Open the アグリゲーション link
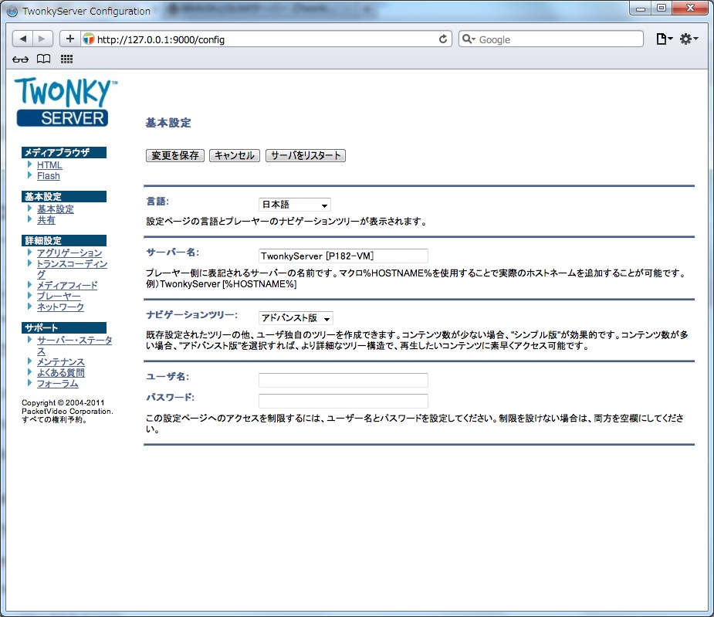The image size is (714, 617). pyautogui.click(x=69, y=253)
